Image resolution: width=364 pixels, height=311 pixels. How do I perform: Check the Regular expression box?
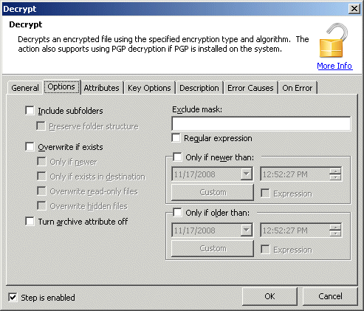tap(176, 138)
